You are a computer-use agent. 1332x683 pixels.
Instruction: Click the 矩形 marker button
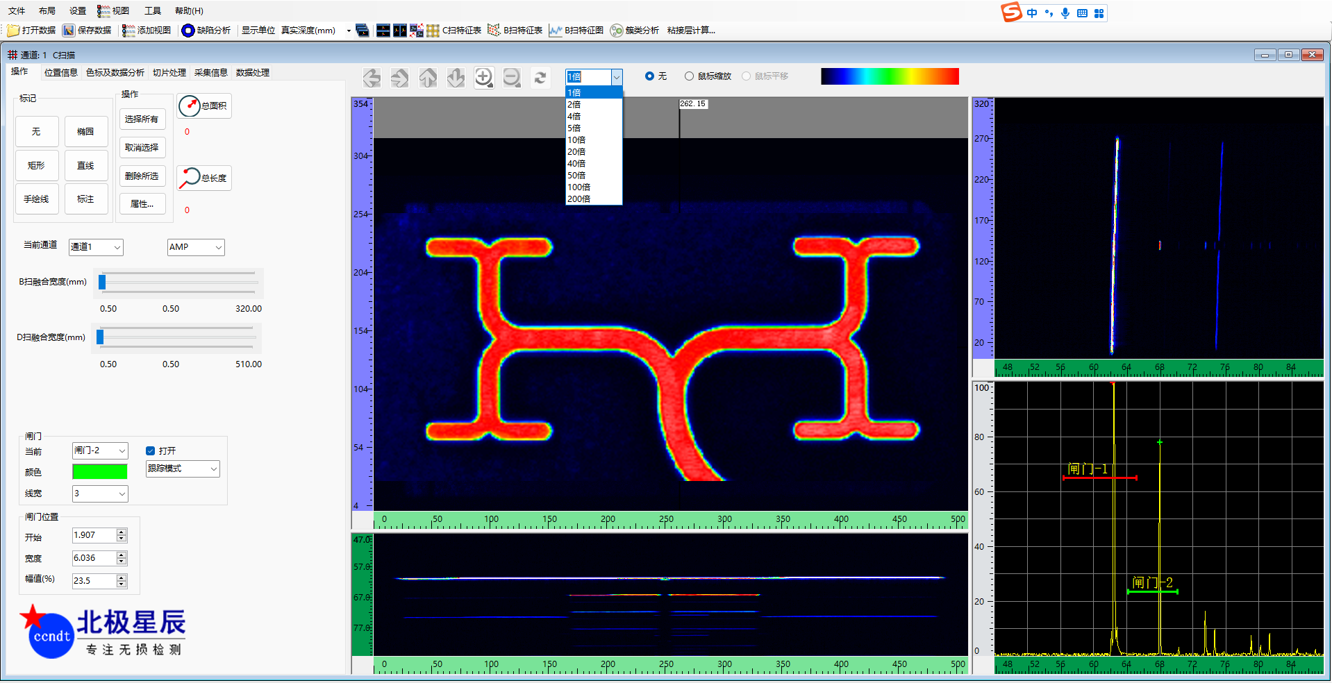(x=37, y=166)
